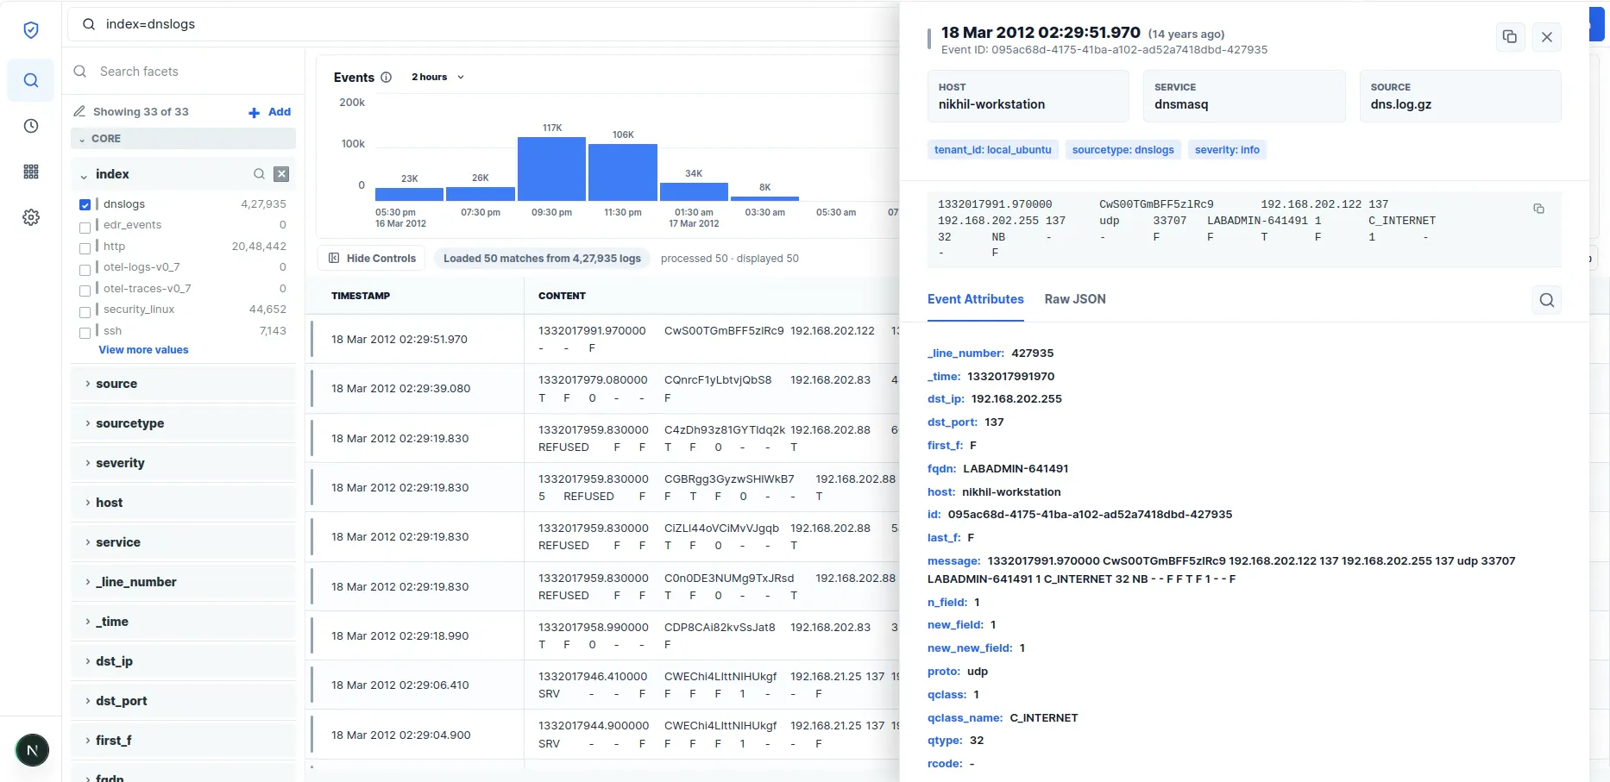
Task: Click the severity: info tag
Action: click(1227, 150)
